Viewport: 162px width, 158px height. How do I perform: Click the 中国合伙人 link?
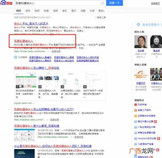[156, 83]
